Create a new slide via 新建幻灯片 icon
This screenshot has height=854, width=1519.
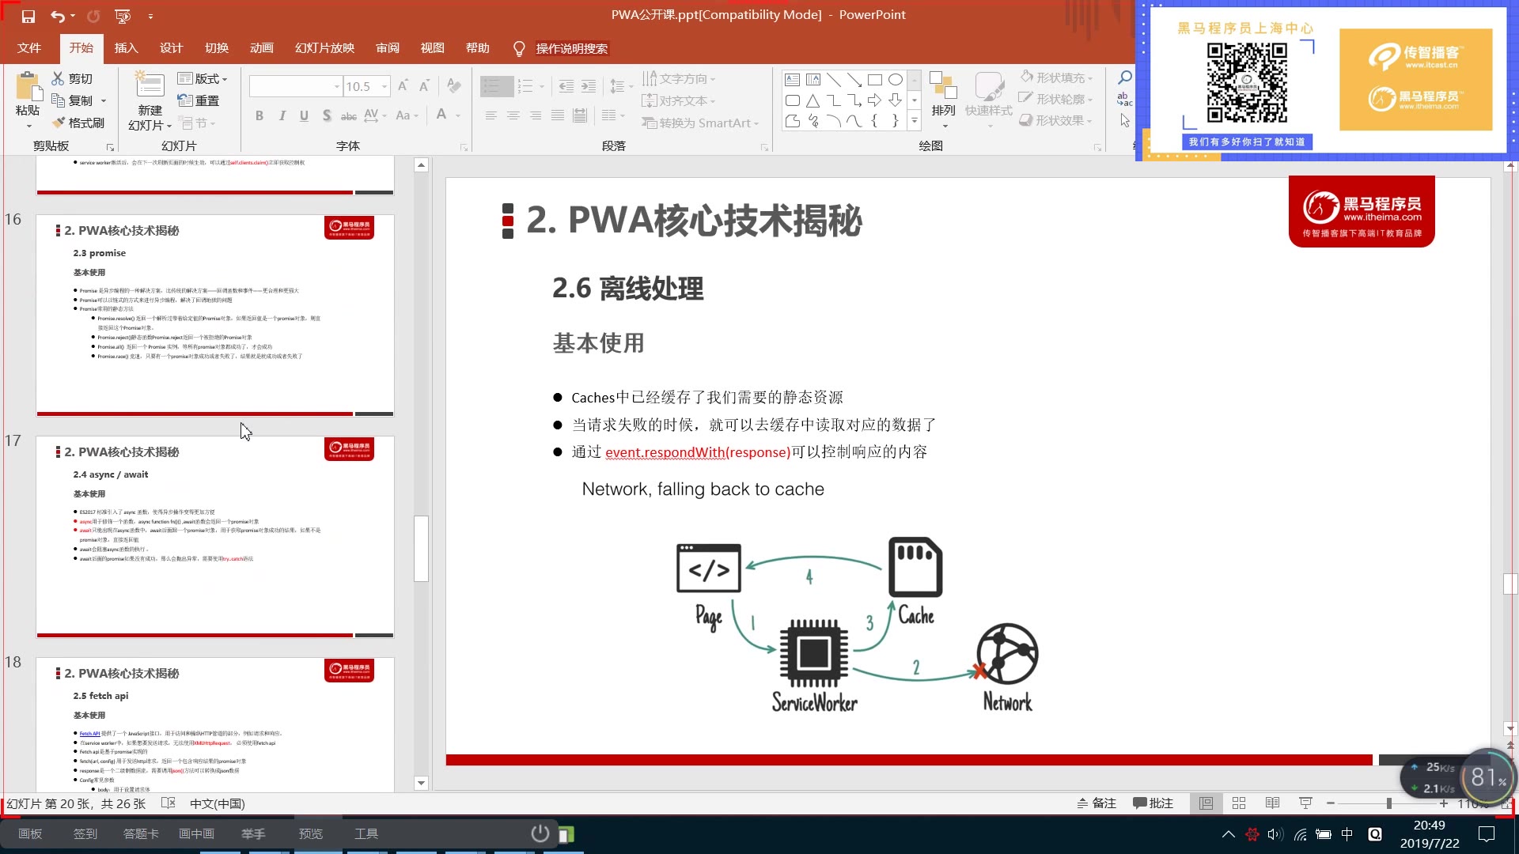click(x=150, y=85)
